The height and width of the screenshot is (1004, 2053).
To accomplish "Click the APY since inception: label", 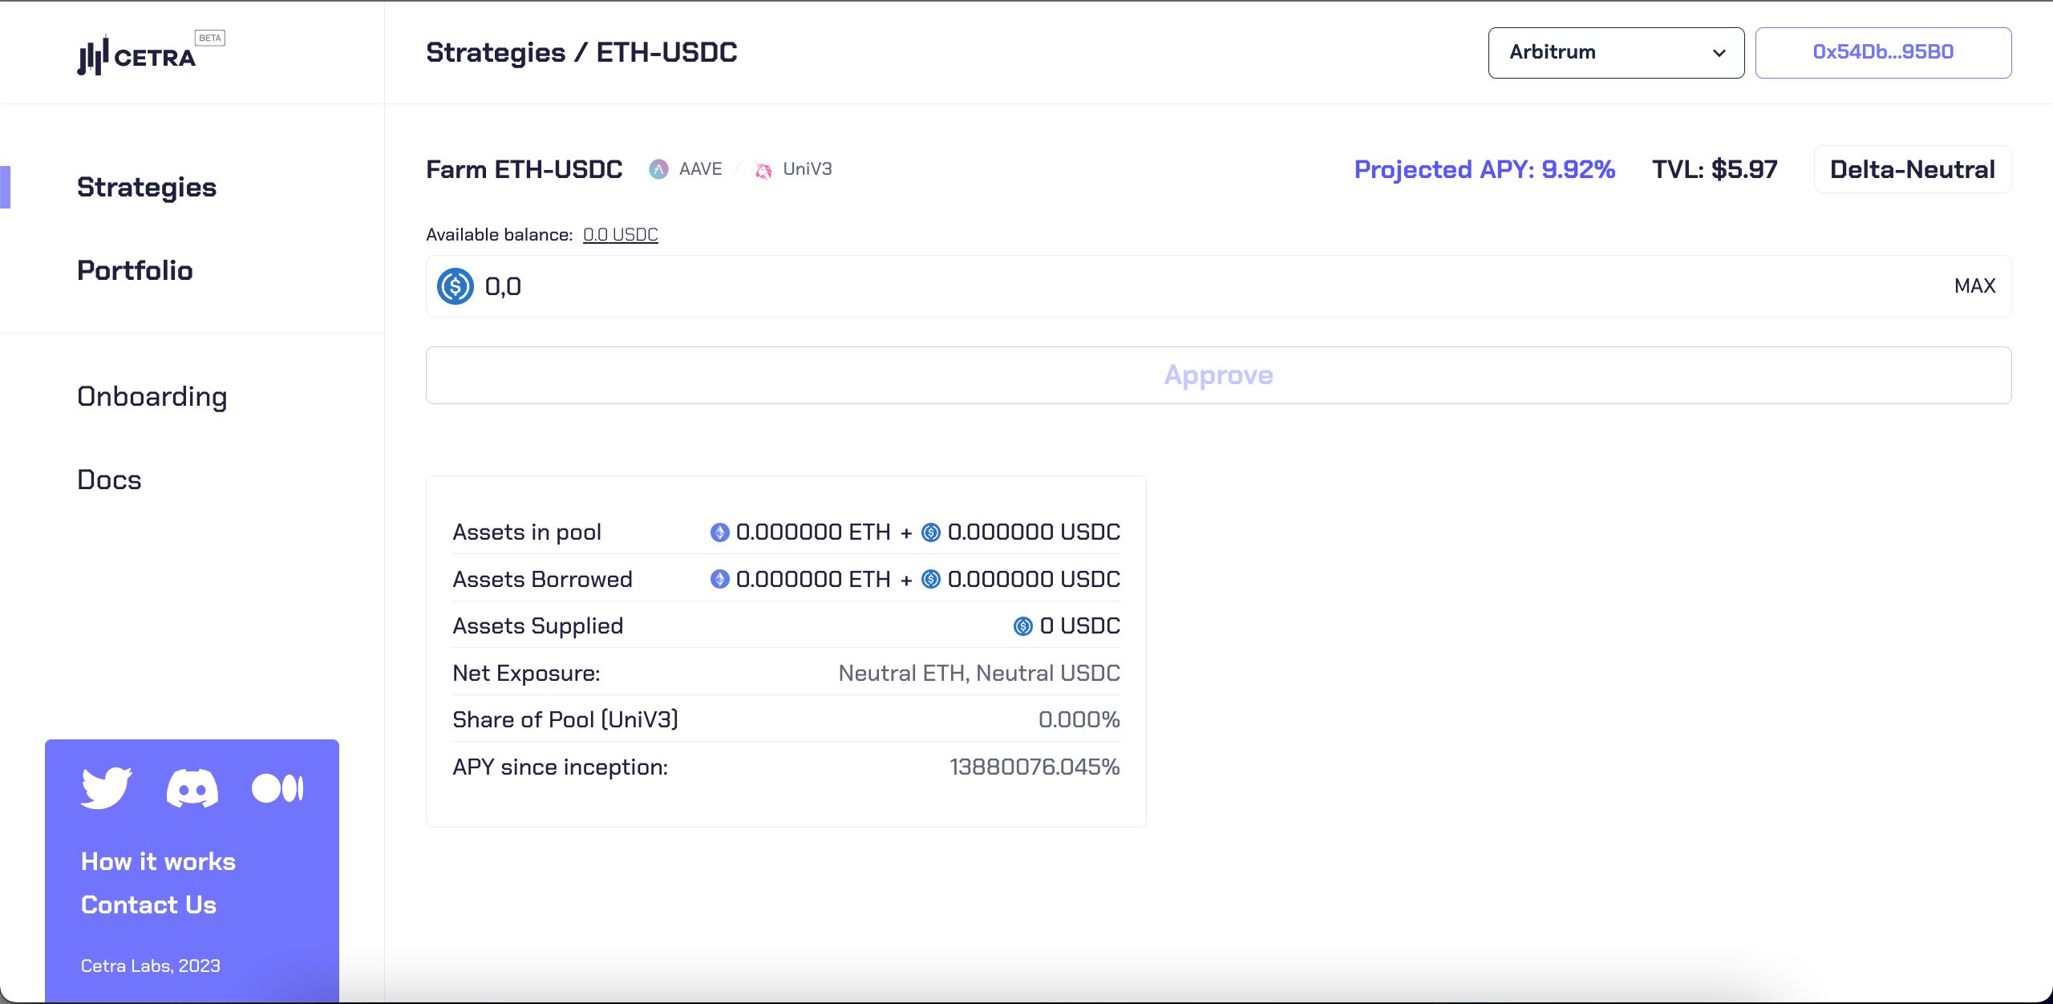I will click(x=560, y=767).
